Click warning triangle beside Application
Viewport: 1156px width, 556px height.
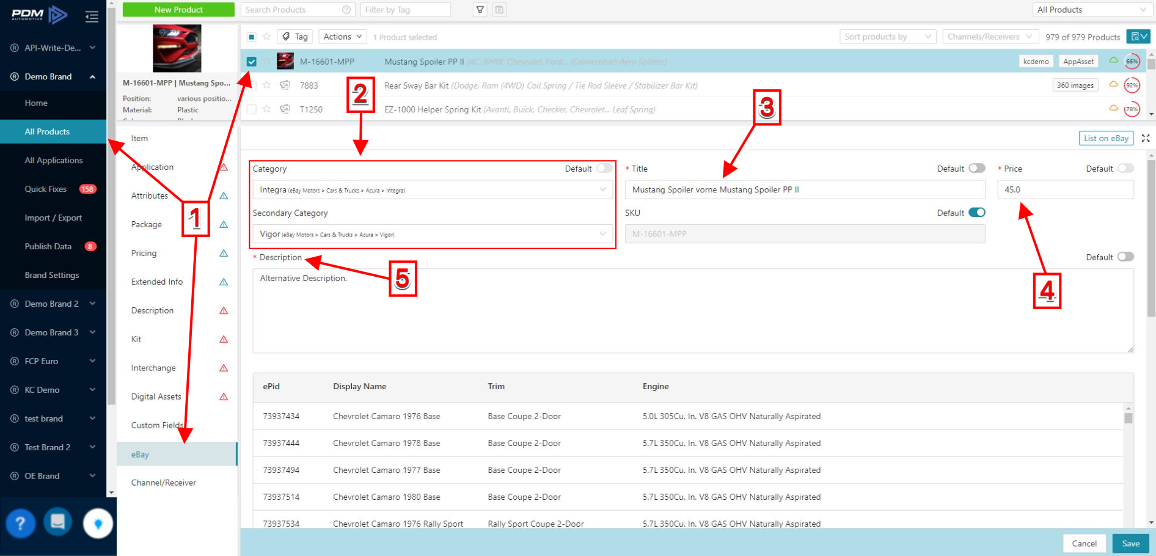(224, 167)
